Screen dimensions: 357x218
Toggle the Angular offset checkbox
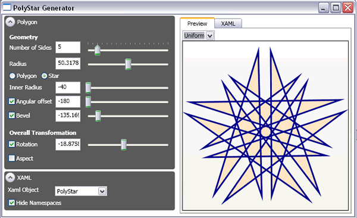[x=12, y=101]
